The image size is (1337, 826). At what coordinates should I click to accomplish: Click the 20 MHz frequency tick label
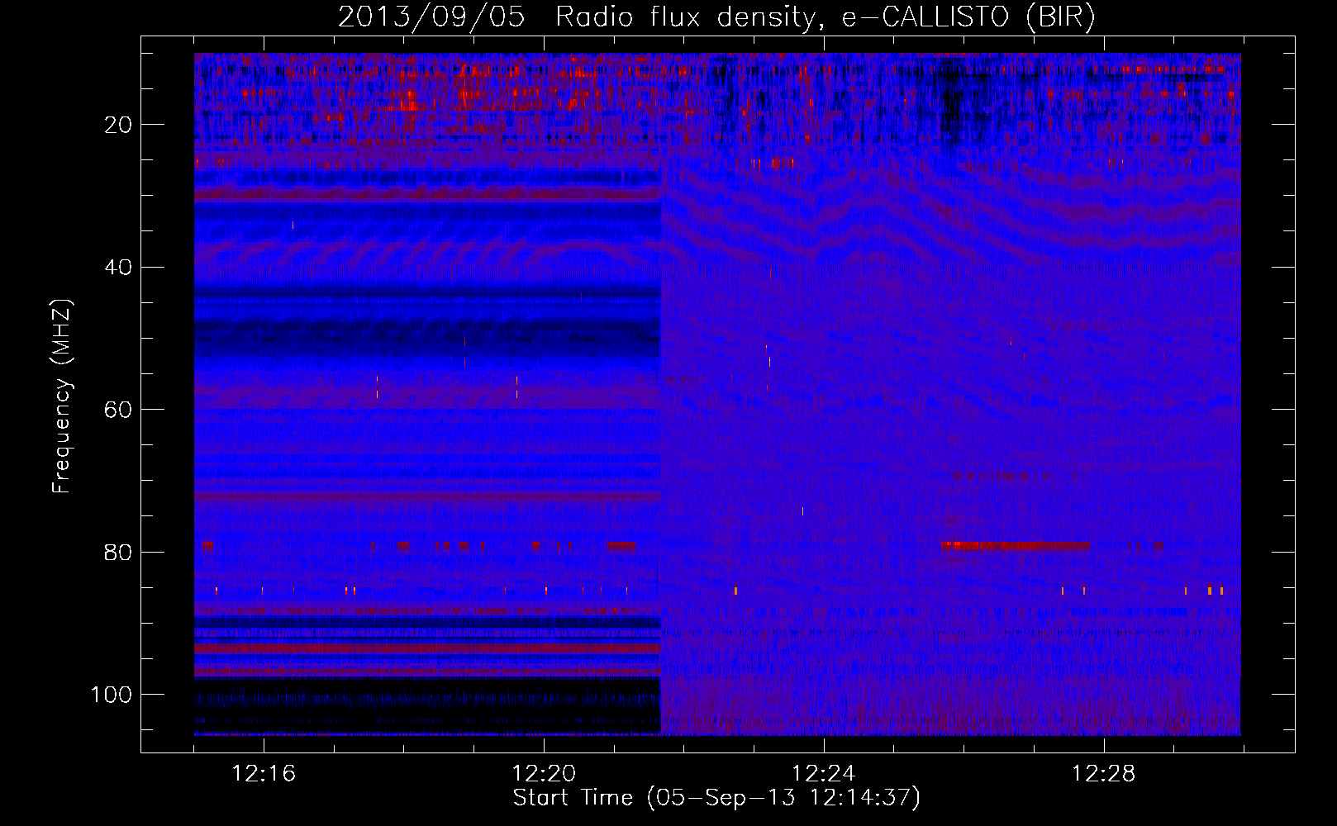pyautogui.click(x=118, y=125)
